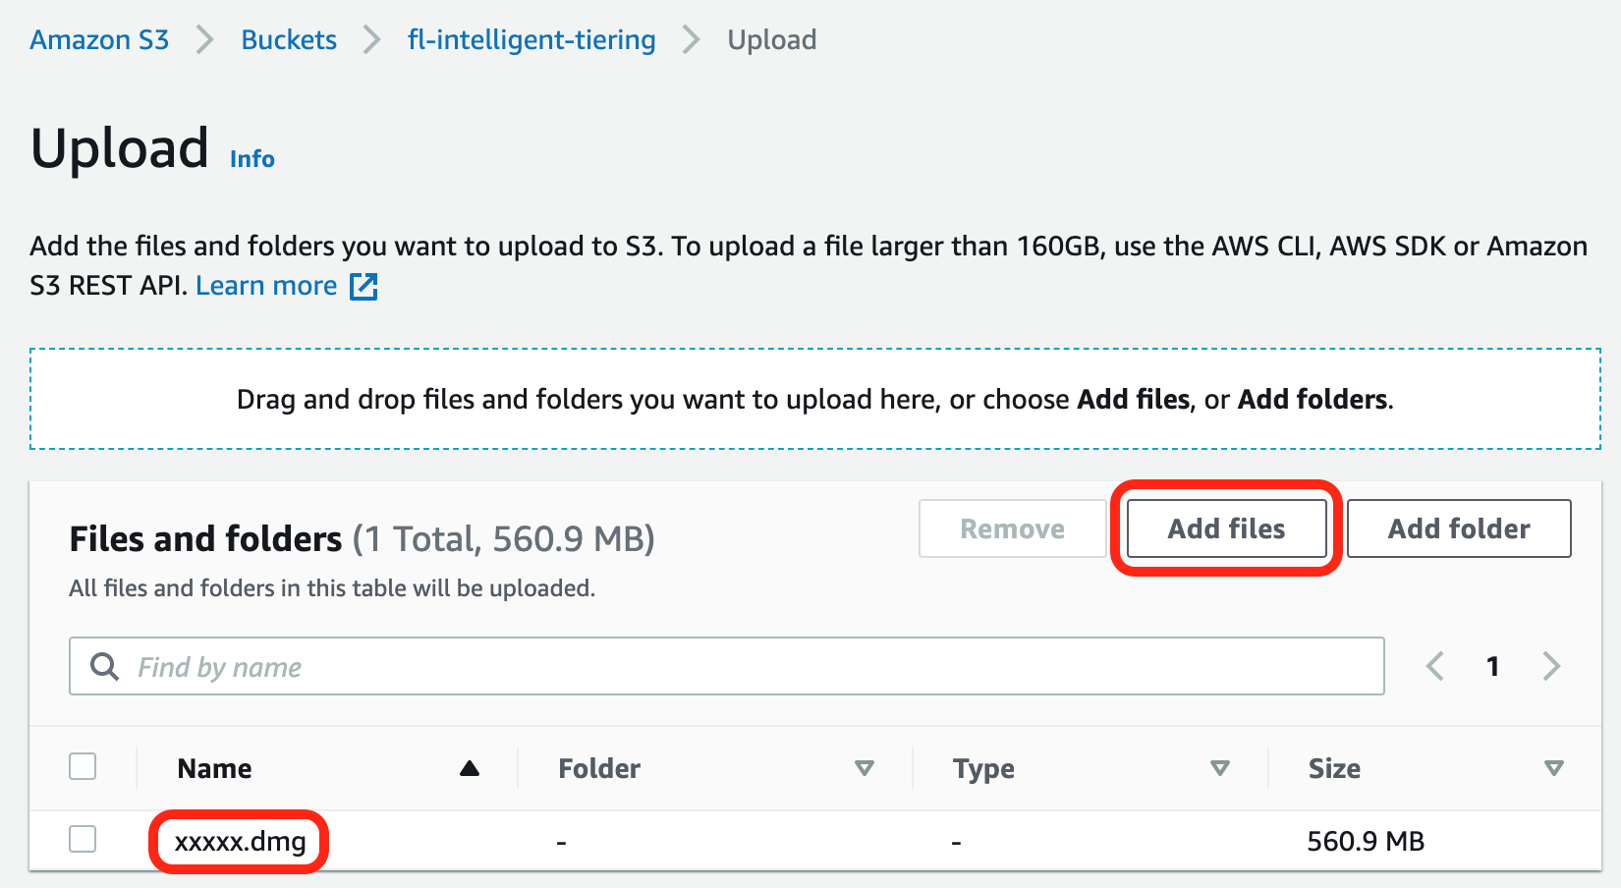Click the drag and drop upload area
The image size is (1621, 888).
(814, 399)
